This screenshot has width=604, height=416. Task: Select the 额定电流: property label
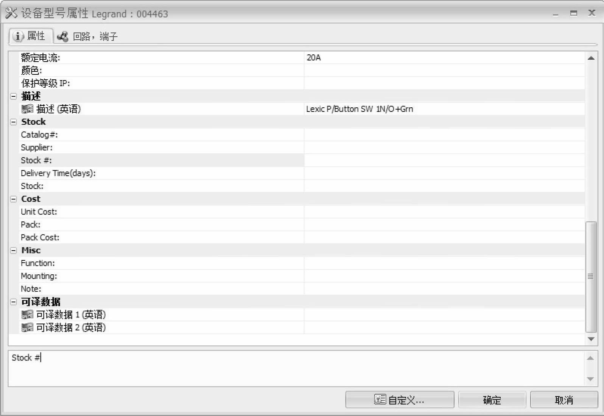(40, 57)
